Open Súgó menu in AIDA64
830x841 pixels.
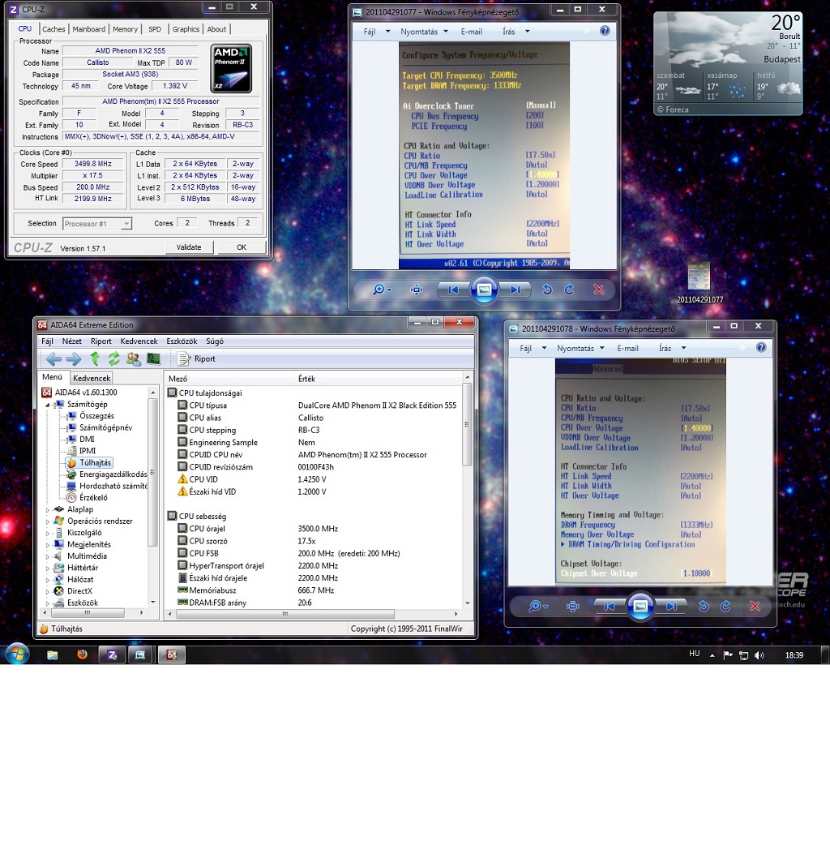pos(215,341)
